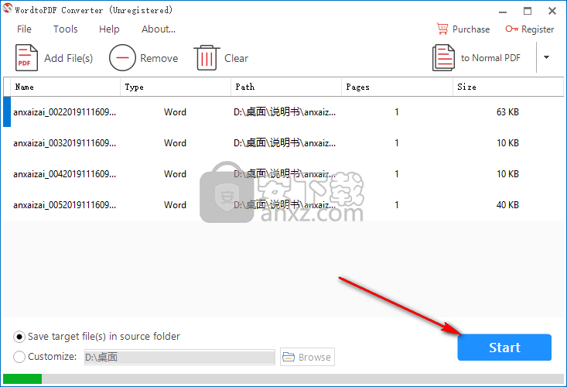Select file anxaizai_0022019111609...

[65, 112]
